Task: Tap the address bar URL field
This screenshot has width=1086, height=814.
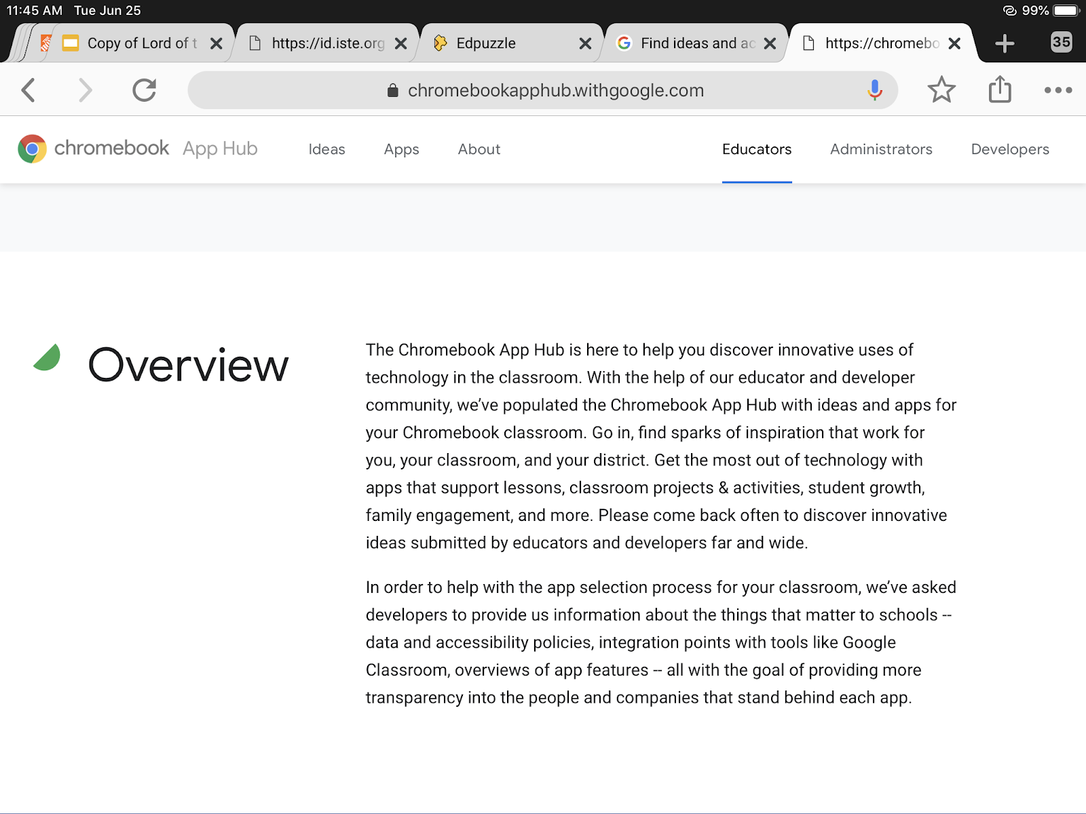Action: pos(543,90)
